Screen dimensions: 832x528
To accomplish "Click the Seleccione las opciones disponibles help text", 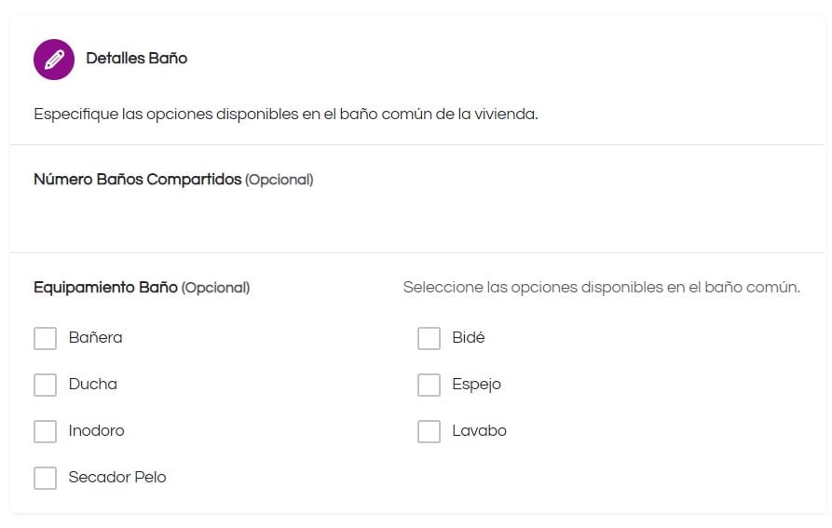I will pyautogui.click(x=602, y=288).
